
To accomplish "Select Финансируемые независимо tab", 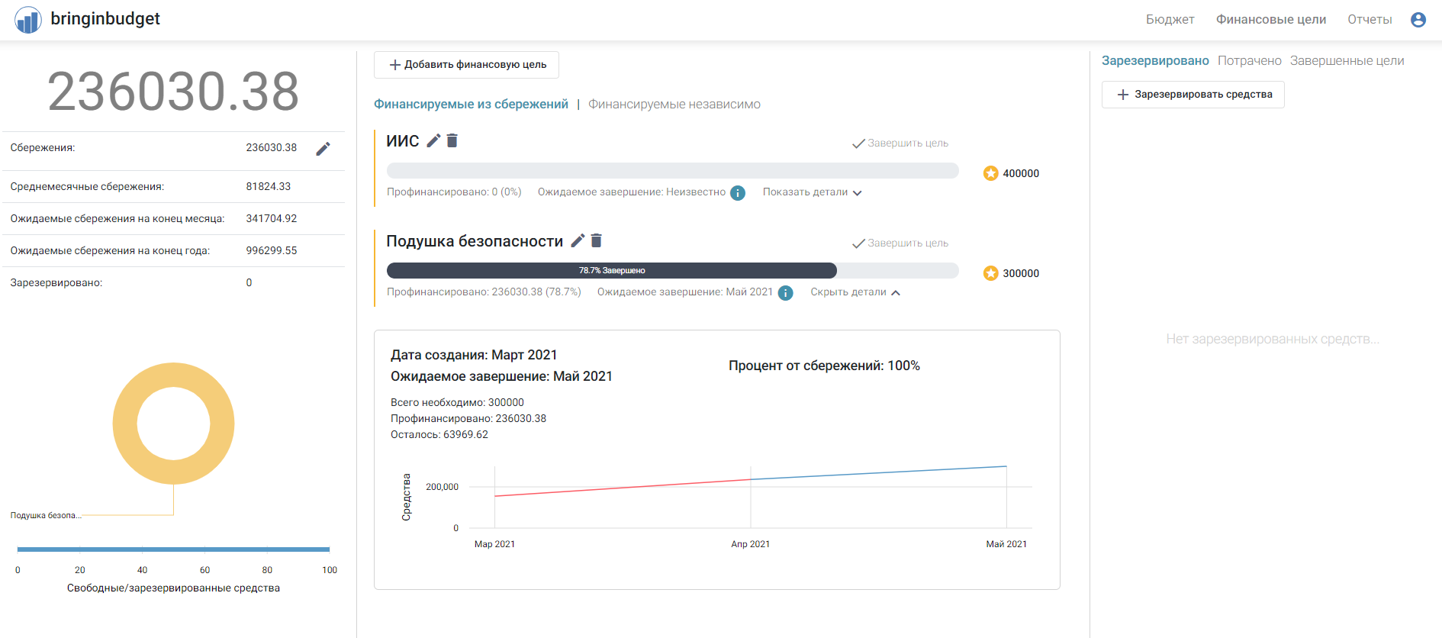I will 674,105.
